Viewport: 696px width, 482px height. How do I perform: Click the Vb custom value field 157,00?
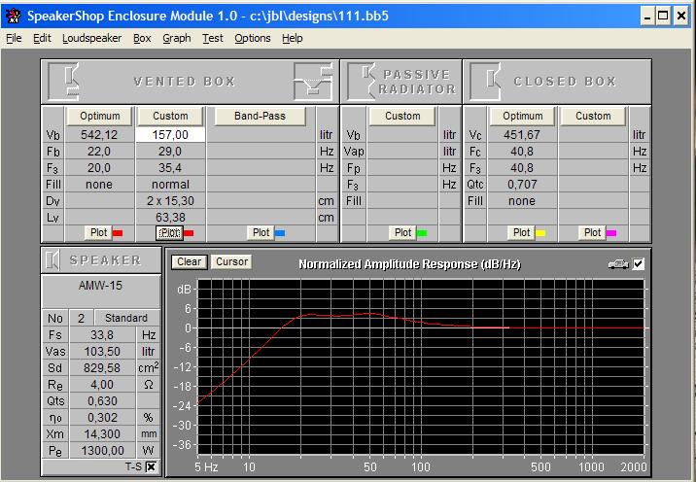click(x=170, y=135)
